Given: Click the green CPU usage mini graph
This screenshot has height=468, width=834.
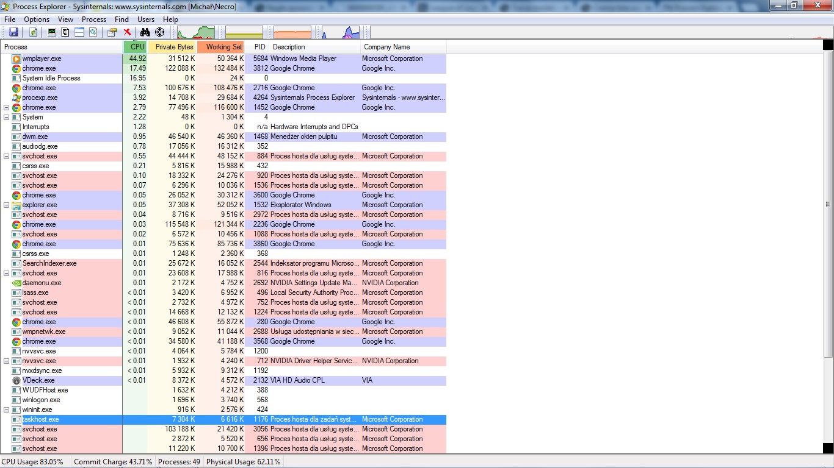Looking at the screenshot, I should [x=196, y=32].
